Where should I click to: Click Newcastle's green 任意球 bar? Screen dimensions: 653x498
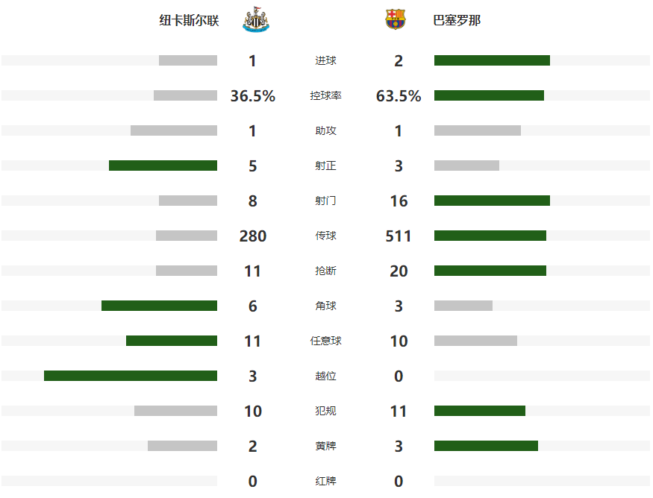[x=172, y=341]
